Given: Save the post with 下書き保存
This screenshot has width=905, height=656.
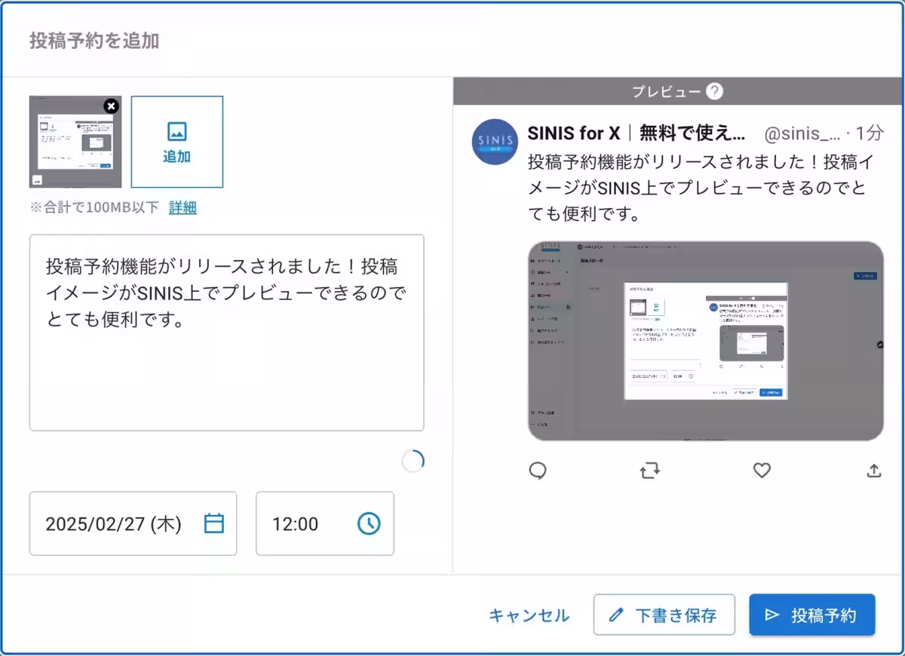Looking at the screenshot, I should coord(664,615).
